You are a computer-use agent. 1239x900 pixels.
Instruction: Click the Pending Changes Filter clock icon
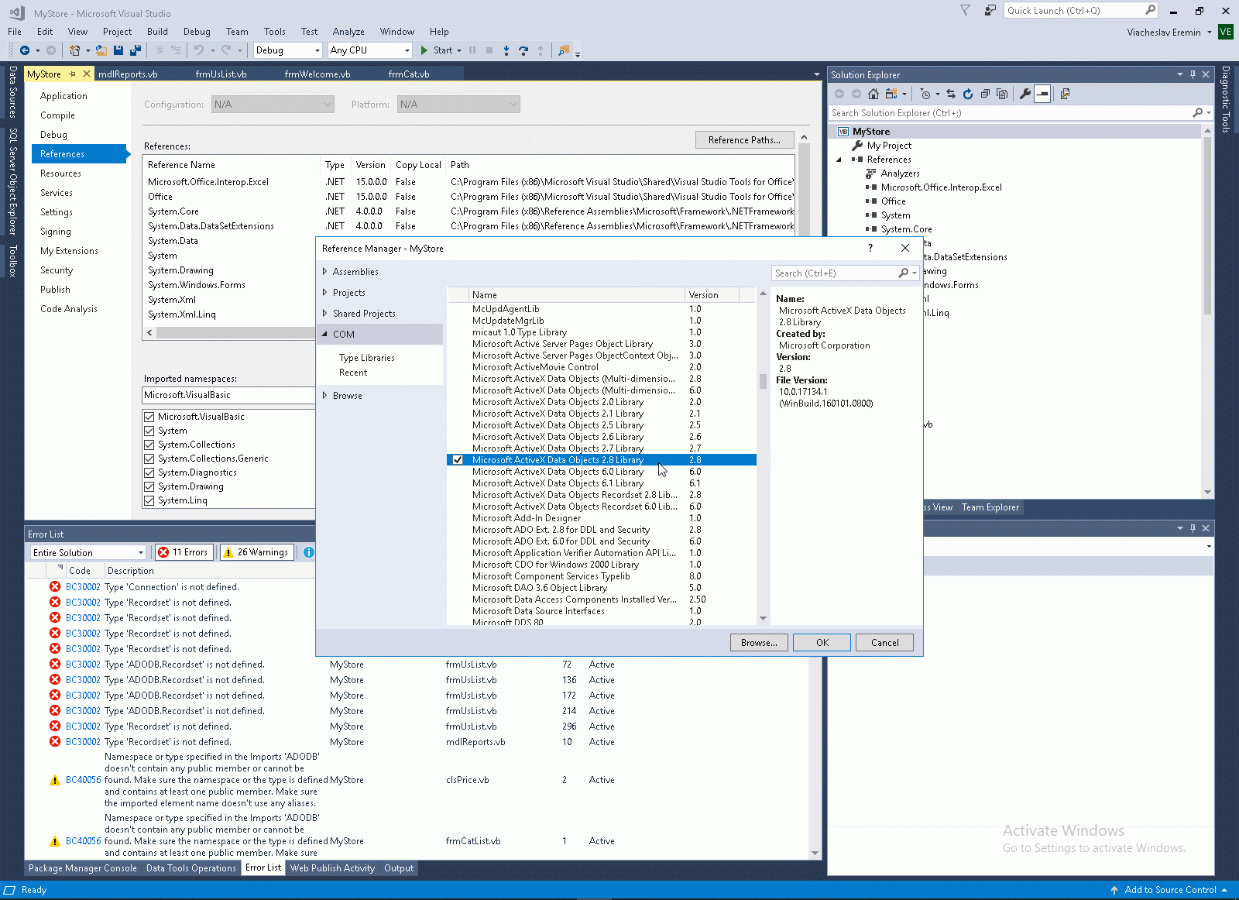pyautogui.click(x=925, y=94)
